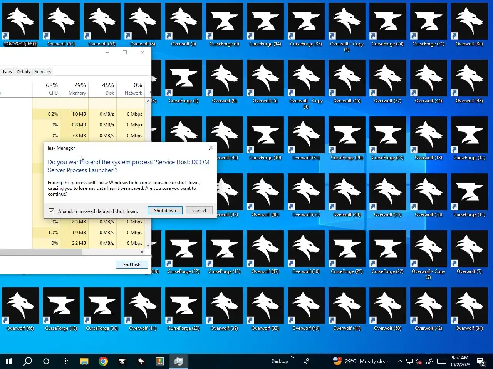Screen dimensions: 493x369
Task: Select CurseForge (14) desktop shortcut
Action: (x=265, y=25)
